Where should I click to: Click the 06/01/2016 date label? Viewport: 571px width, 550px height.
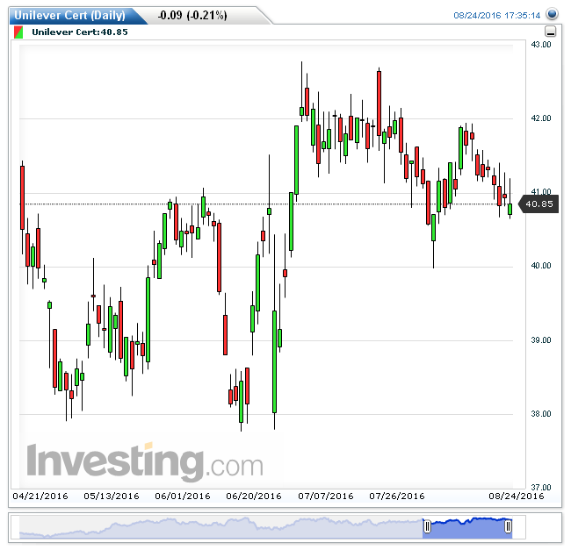(x=183, y=496)
